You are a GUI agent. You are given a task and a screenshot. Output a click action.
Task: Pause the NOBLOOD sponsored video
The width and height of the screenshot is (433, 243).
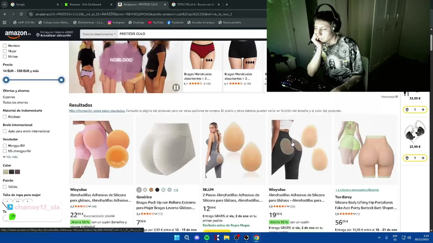[176, 88]
